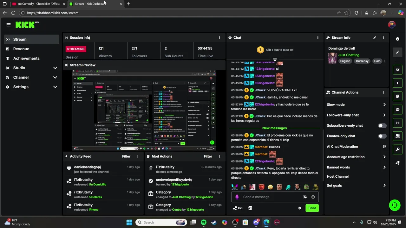Open the Mod Actions three-dot options
This screenshot has height=228, width=406.
(x=219, y=156)
